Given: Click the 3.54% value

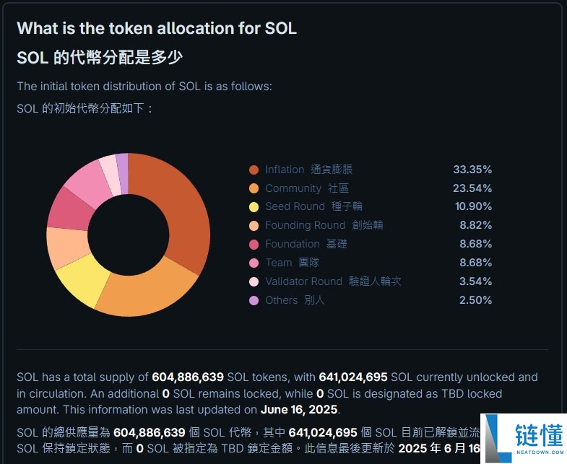Looking at the screenshot, I should coord(475,281).
